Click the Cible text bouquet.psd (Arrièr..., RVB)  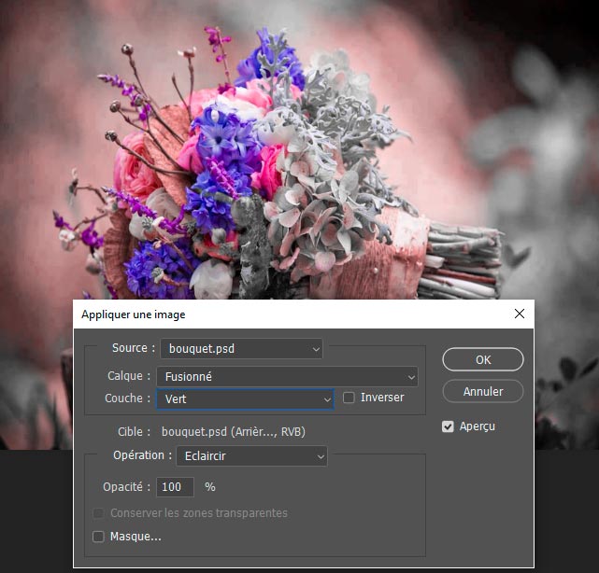(233, 432)
